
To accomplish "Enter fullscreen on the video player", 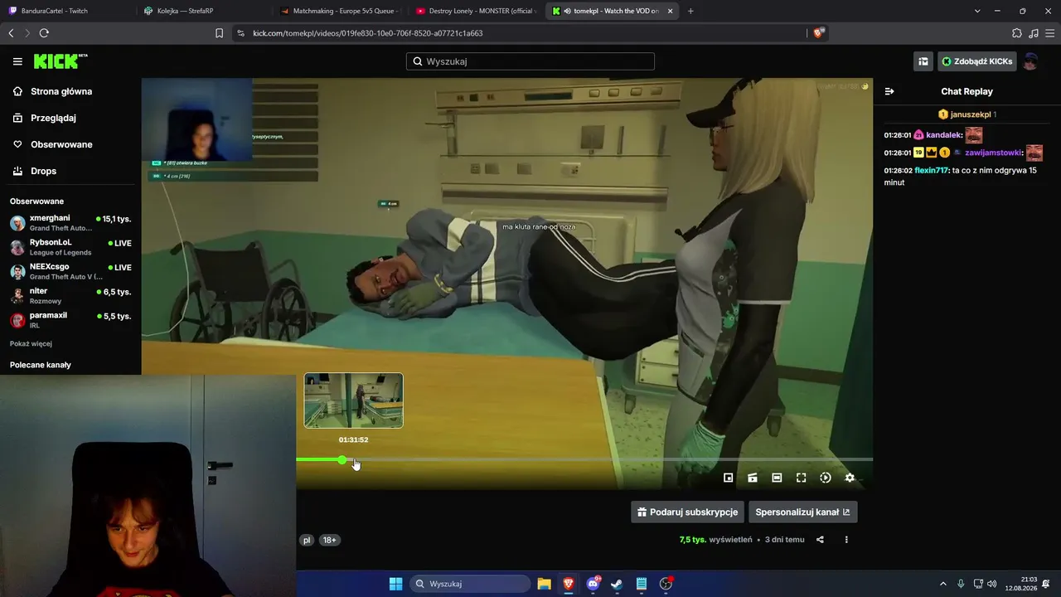I will [801, 478].
